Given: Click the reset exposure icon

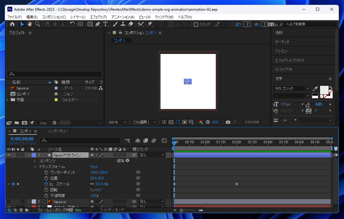Looking at the screenshot, I should pos(208,122).
